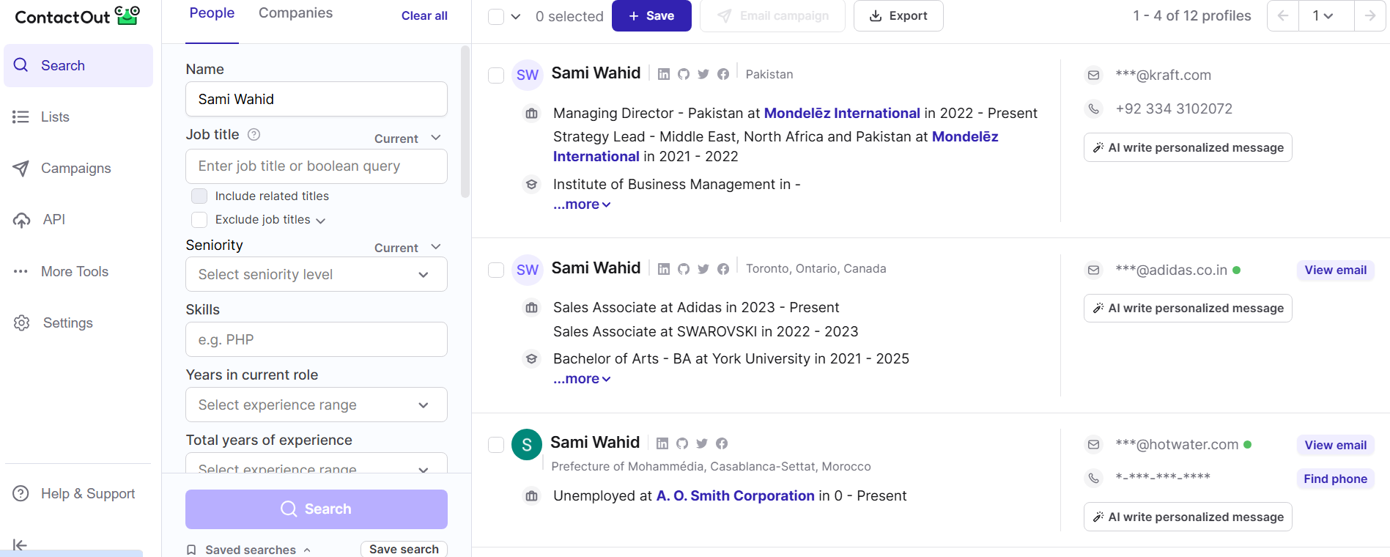Click green S avatar of Morocco profile
This screenshot has height=557, width=1390.
[527, 445]
